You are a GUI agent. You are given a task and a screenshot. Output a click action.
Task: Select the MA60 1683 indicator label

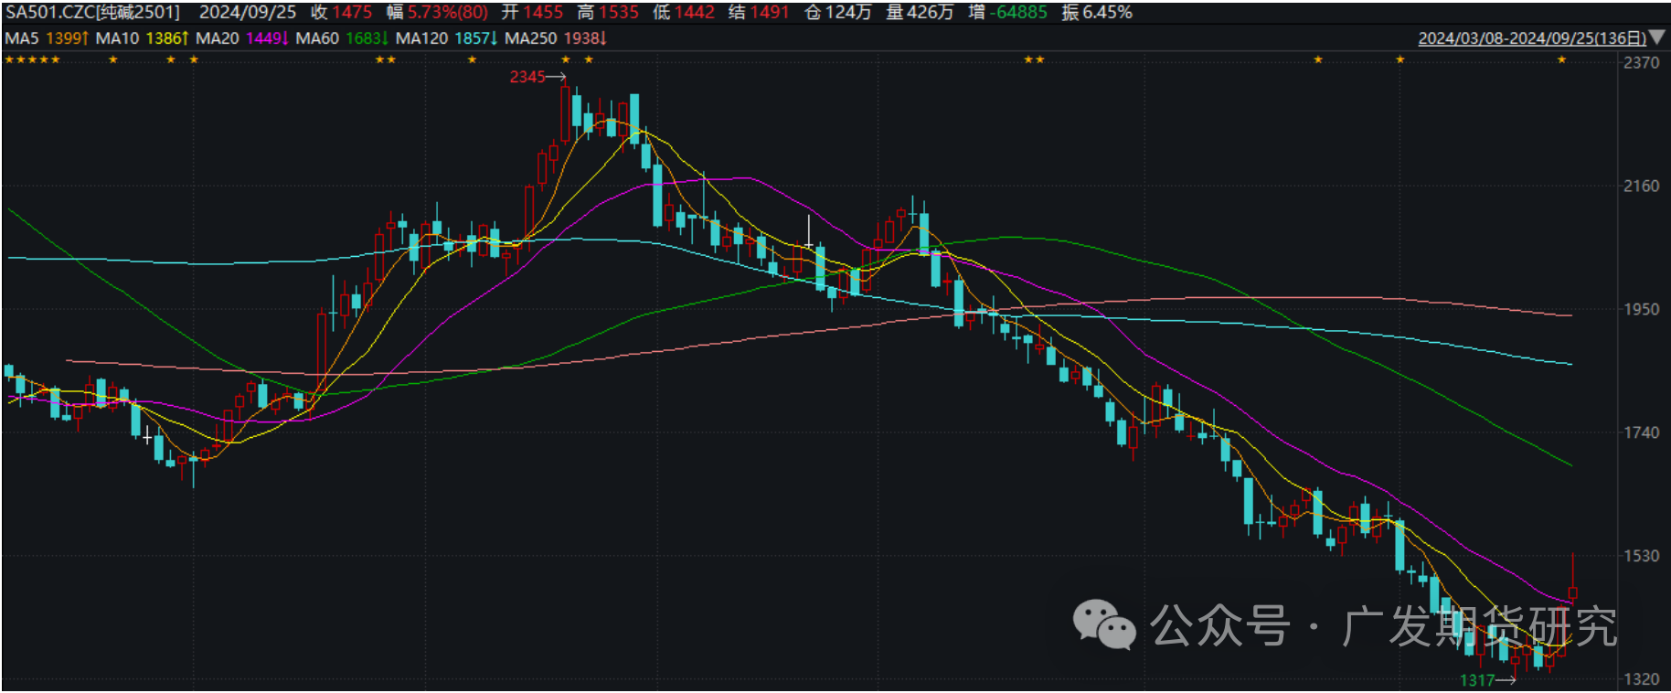click(x=342, y=38)
